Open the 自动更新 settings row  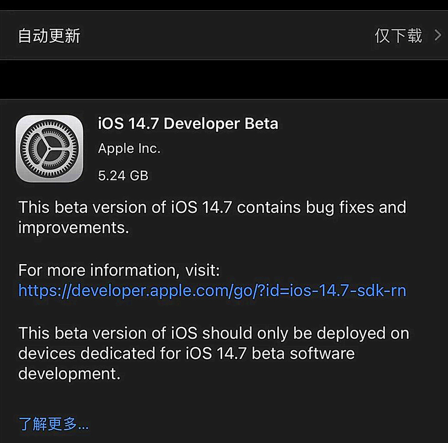point(49,35)
